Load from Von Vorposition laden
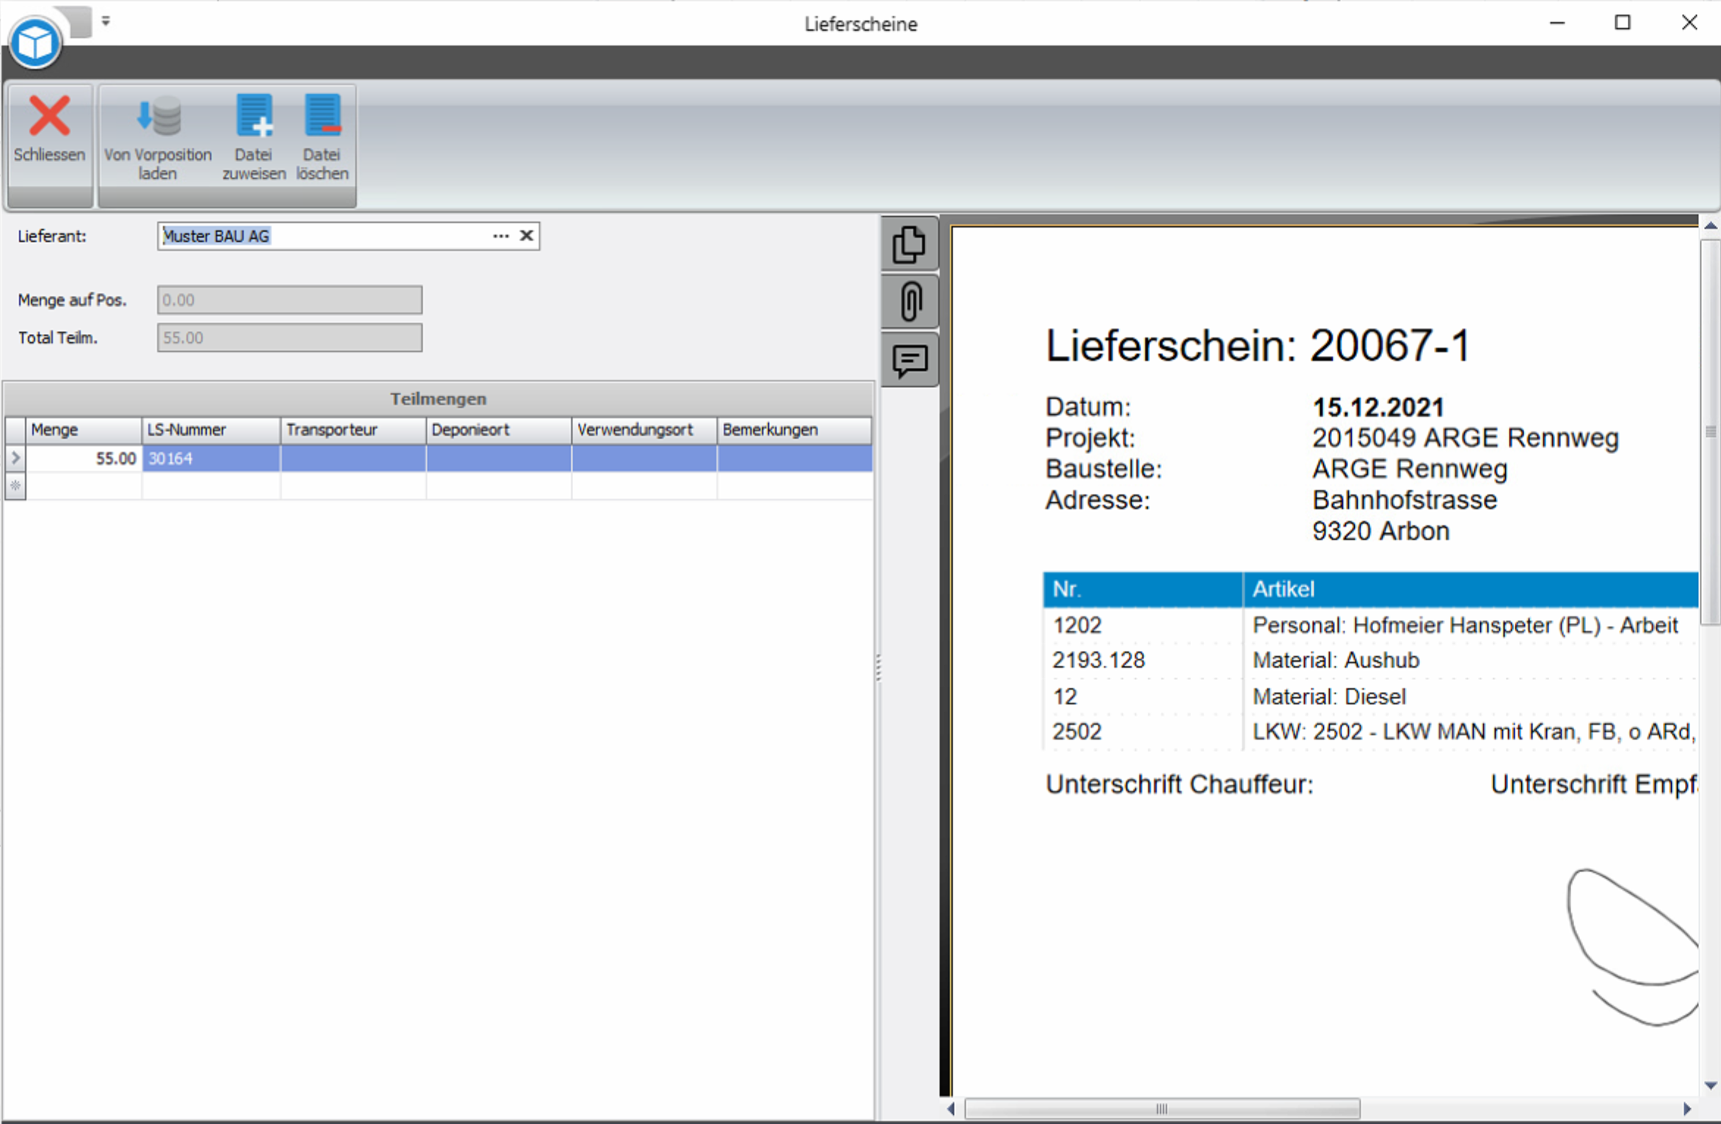Screen dimensions: 1721x1124 [x=158, y=138]
